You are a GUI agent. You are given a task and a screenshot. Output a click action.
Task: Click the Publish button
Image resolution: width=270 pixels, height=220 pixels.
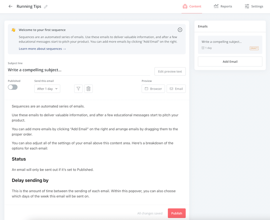point(177,213)
